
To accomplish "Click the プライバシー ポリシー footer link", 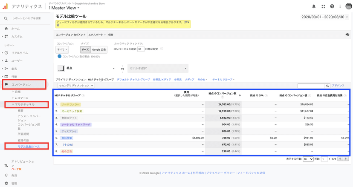I will coord(220,173).
